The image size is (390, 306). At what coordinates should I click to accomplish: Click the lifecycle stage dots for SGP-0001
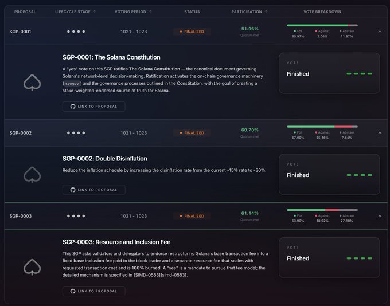click(x=76, y=32)
